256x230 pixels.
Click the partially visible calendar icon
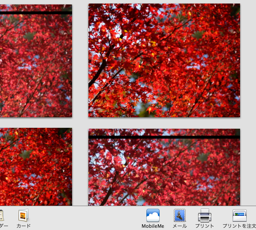pos(2,215)
